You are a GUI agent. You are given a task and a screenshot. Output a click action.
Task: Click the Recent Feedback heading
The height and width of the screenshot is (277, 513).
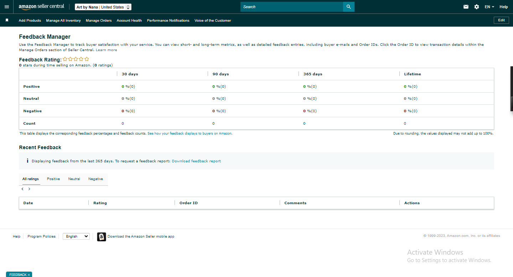pos(40,147)
